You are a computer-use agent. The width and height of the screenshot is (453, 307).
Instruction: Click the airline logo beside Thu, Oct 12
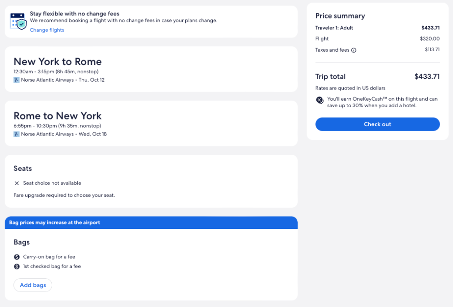pos(16,80)
